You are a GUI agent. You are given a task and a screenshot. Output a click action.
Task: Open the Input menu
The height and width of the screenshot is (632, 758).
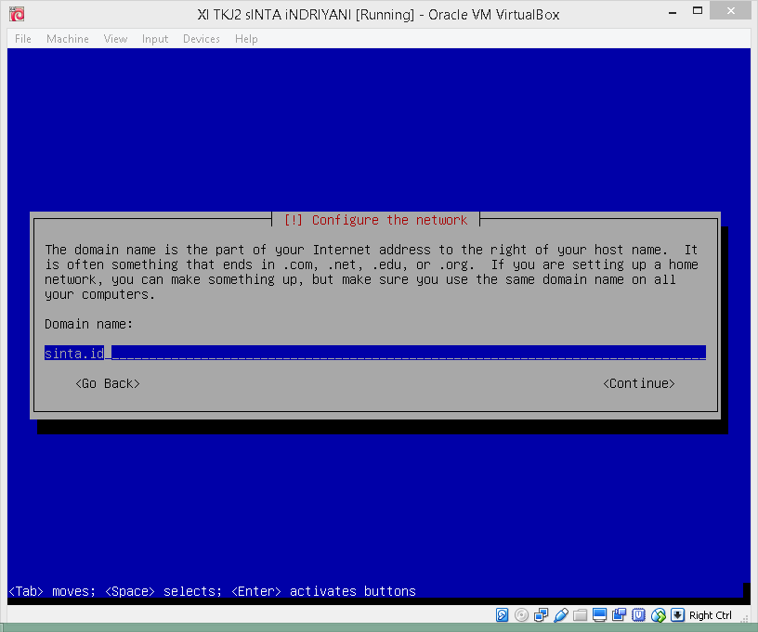click(x=155, y=39)
